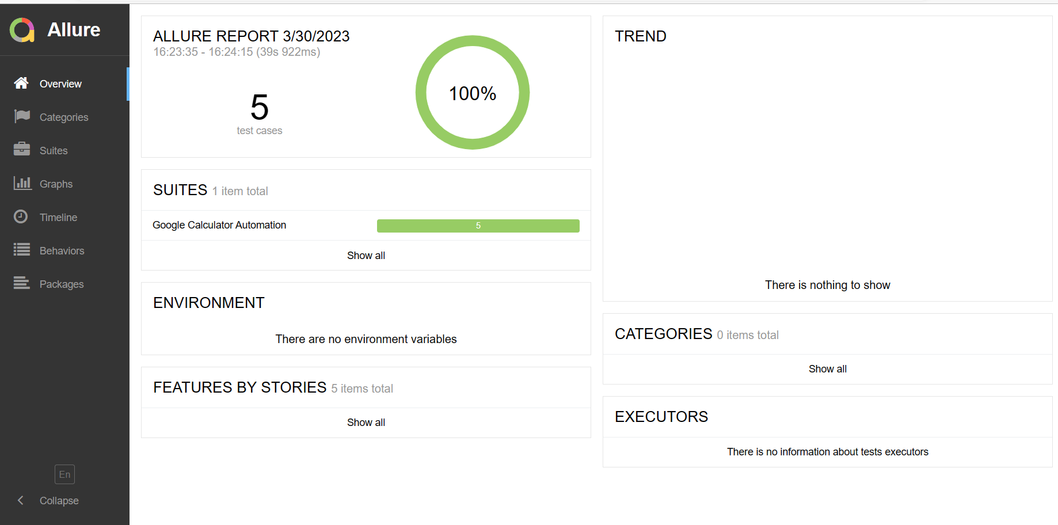Select the Behaviors list icon

click(22, 249)
